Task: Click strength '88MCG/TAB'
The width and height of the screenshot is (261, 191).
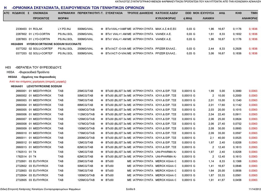Action: click(x=85, y=105)
